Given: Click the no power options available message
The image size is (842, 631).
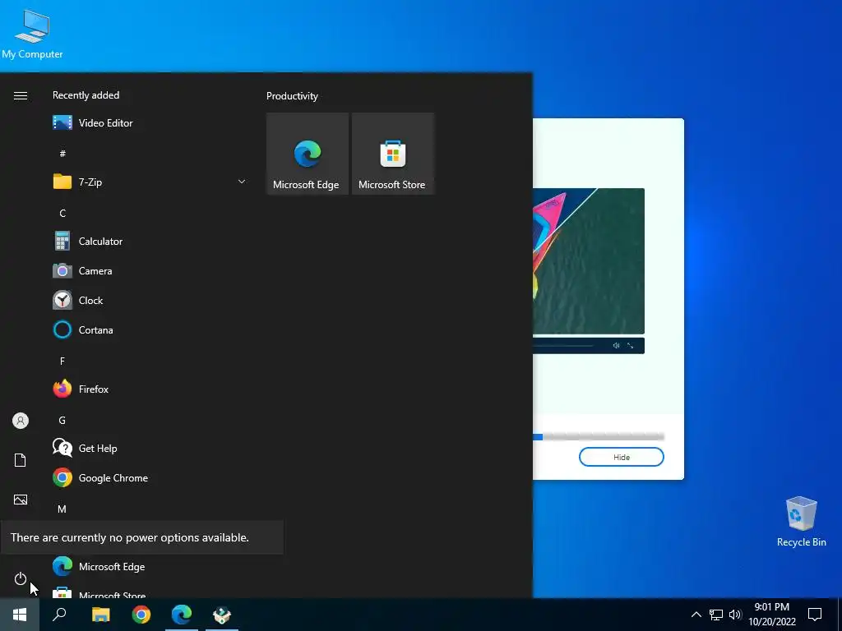Looking at the screenshot, I should click(x=130, y=537).
